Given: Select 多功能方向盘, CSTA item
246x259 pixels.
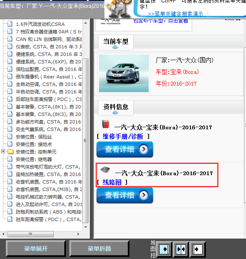Looking at the screenshot, I should (48, 122).
